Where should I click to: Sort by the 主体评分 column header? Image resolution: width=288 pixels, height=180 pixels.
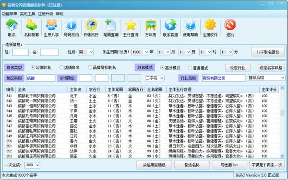click(x=269, y=90)
